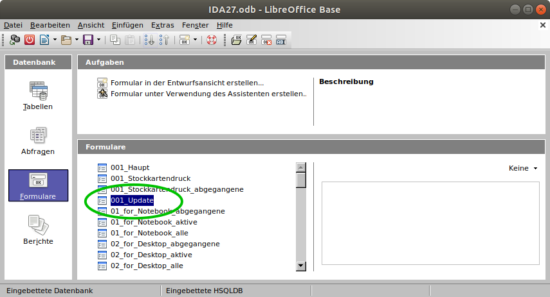Open the Datei menu
Viewport: 550px width, 297px height.
tap(13, 25)
